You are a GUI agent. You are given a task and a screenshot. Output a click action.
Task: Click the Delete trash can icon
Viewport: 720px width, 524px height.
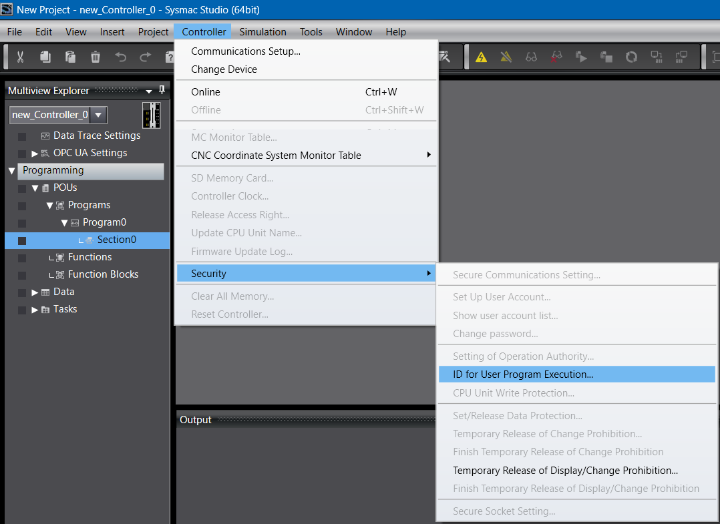click(96, 57)
